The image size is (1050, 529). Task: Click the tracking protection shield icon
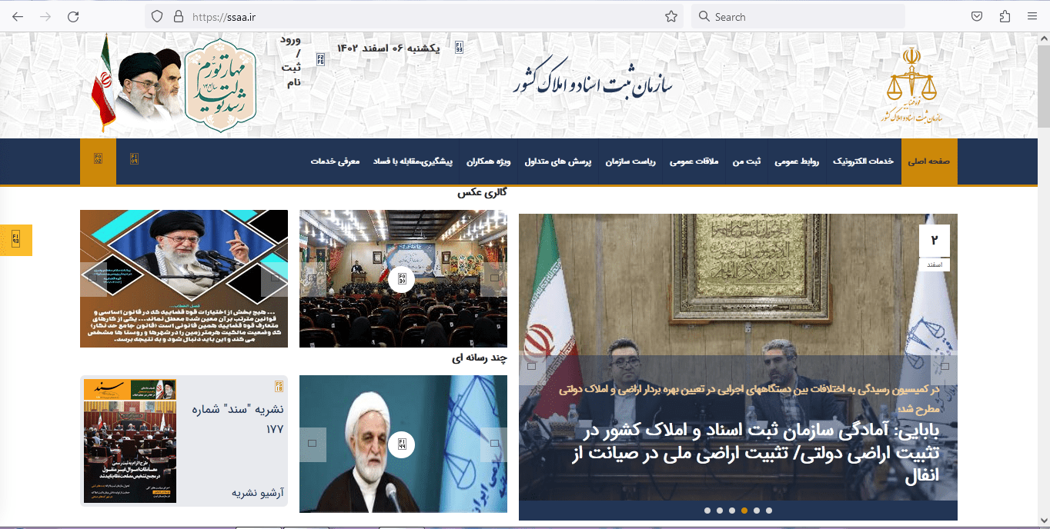157,17
